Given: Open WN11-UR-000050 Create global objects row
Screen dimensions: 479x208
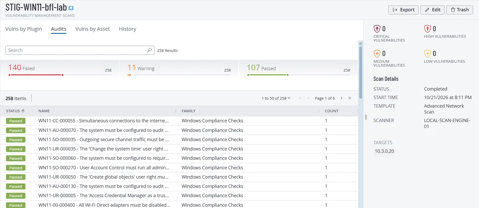Looking at the screenshot, I should 179,177.
